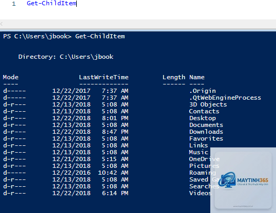Select the Links folder name

[199, 145]
